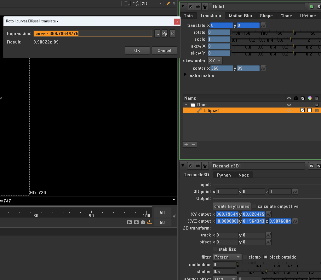Center Roto1 node in node graph
Screen dimensions: 321x280
tap(190, 7)
